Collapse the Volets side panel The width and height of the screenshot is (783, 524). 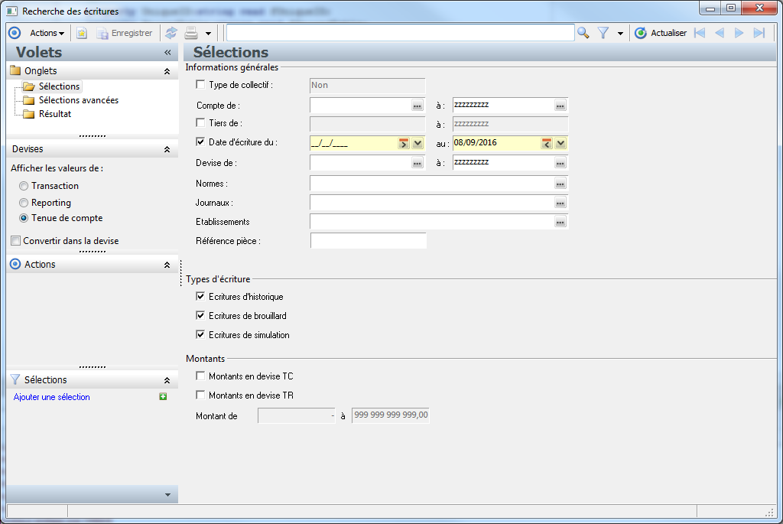point(167,53)
